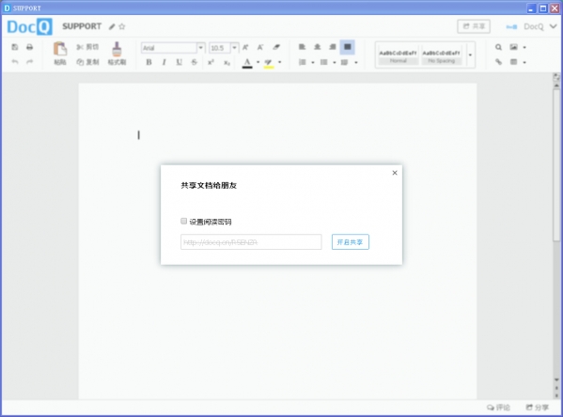This screenshot has width=563, height=417.
Task: Open the font color dropdown arrow
Action: pos(258,62)
